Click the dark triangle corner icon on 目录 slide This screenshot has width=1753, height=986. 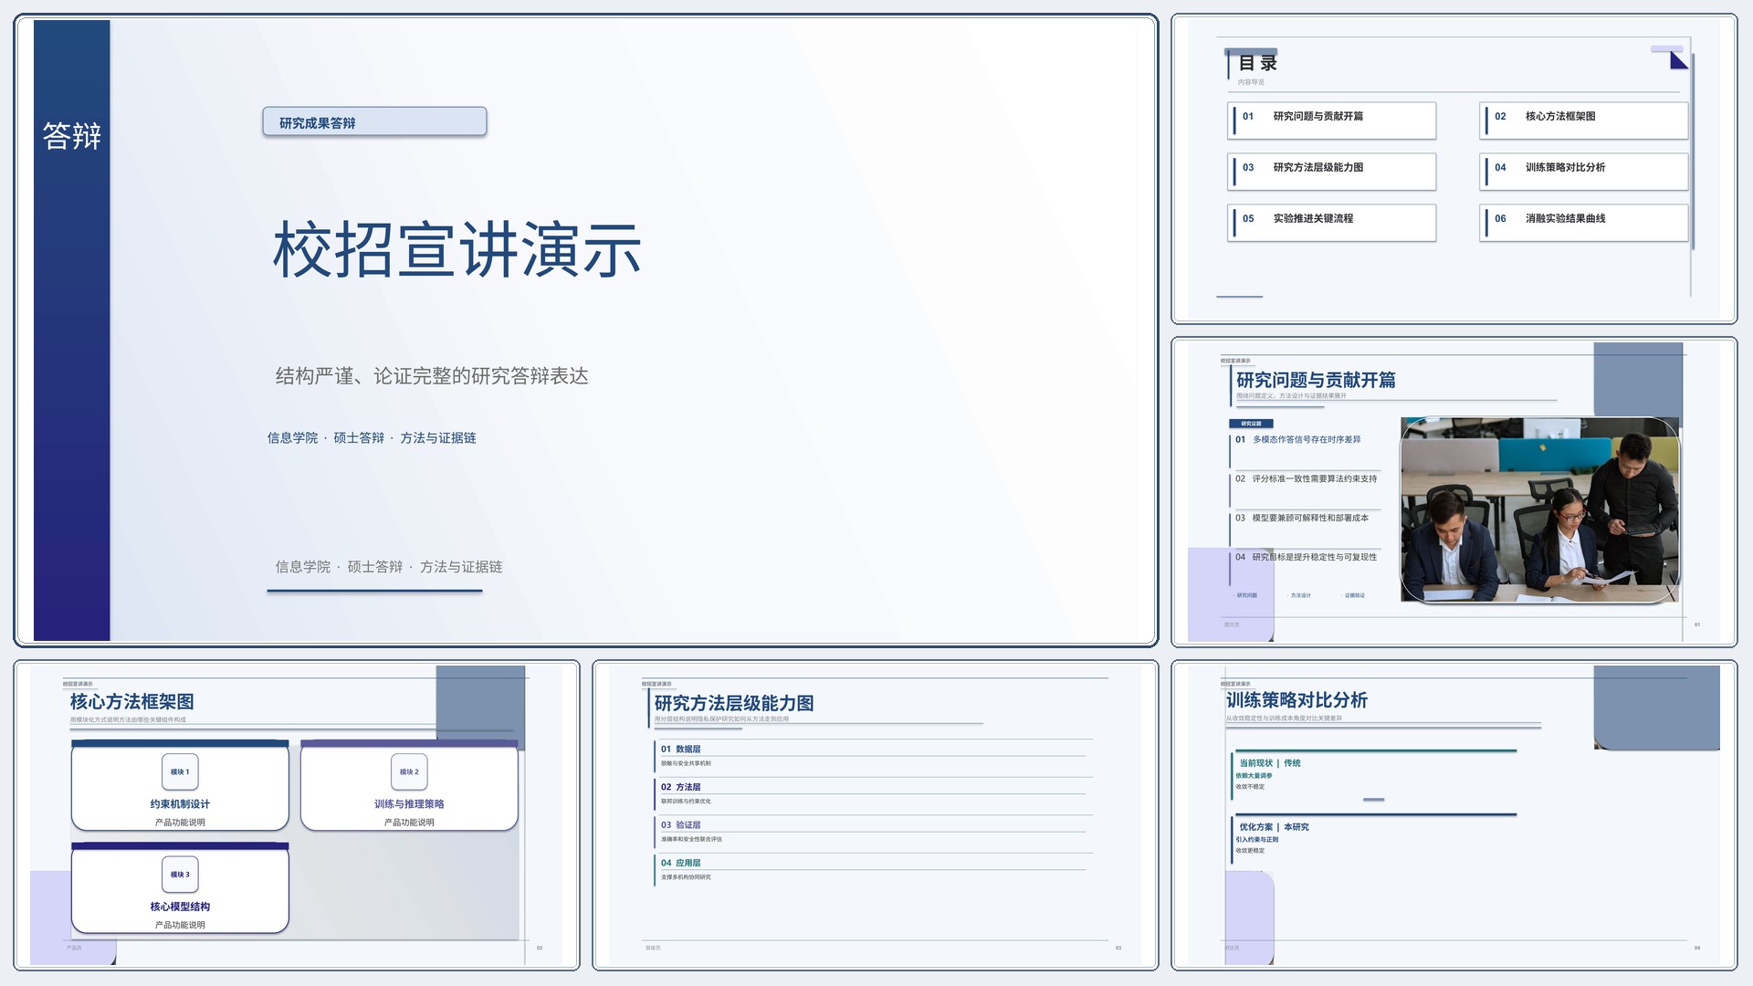point(1679,60)
